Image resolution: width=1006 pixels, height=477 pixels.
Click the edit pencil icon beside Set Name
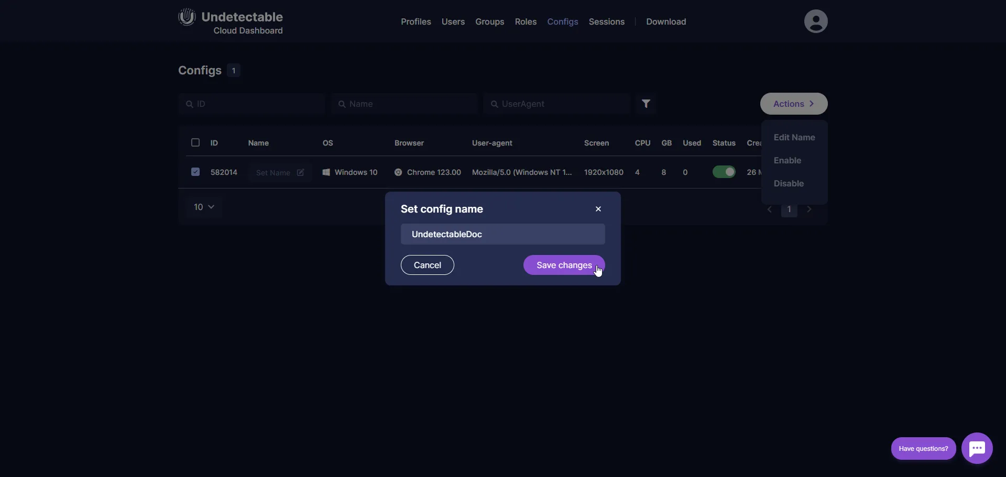coord(300,172)
